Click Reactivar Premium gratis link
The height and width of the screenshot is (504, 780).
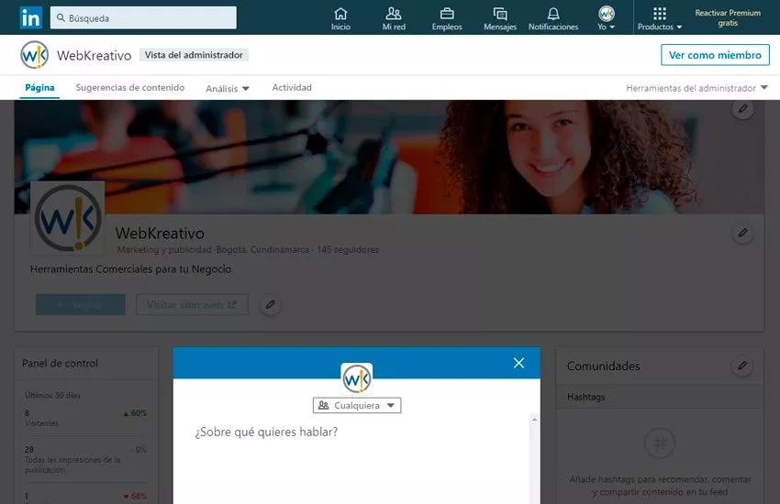[728, 18]
